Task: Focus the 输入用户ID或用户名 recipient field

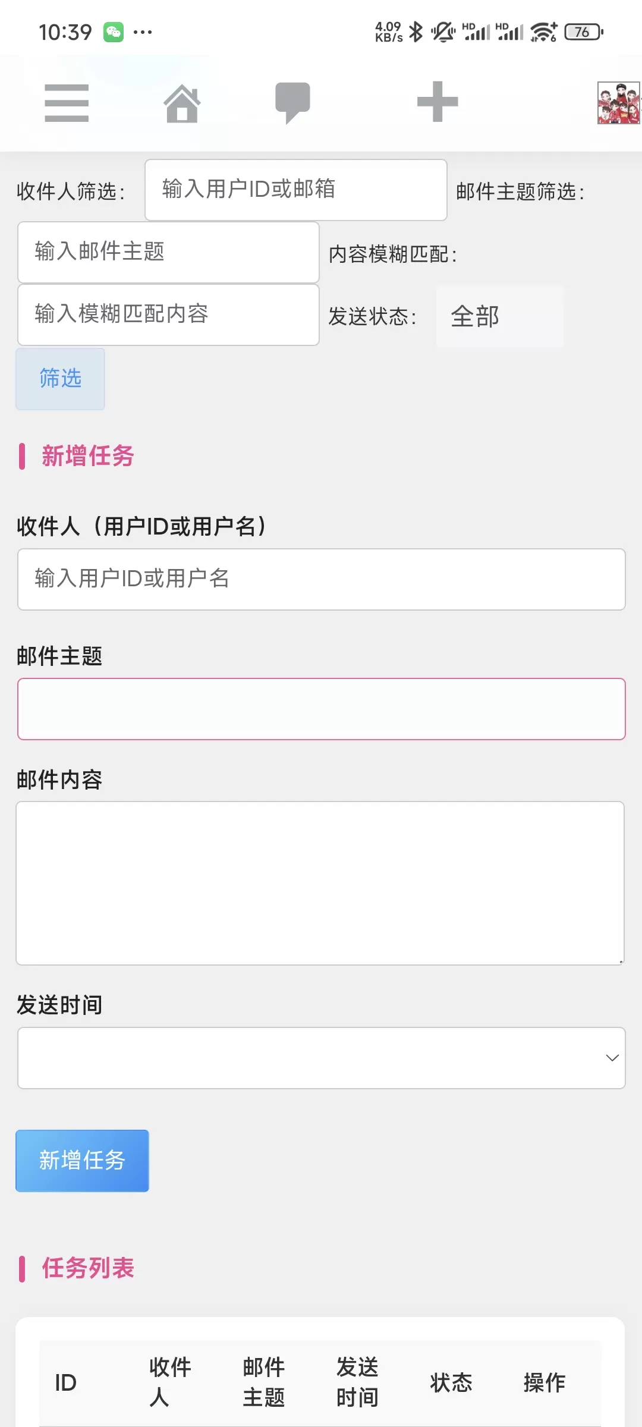Action: [322, 579]
